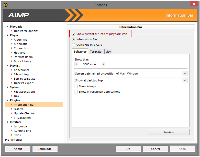Open Tray settings
200x157 pixels.
click(16, 96)
